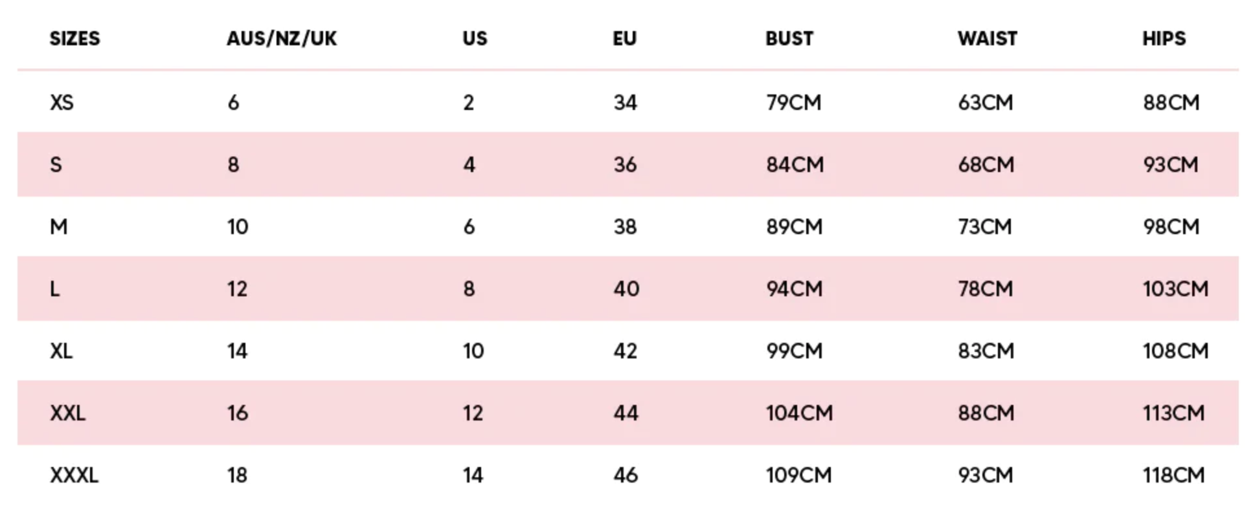
Task: Click the WAIST column header
Action: [x=987, y=39]
